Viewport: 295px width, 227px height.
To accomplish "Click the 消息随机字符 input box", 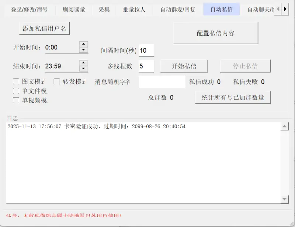I will click(162, 82).
